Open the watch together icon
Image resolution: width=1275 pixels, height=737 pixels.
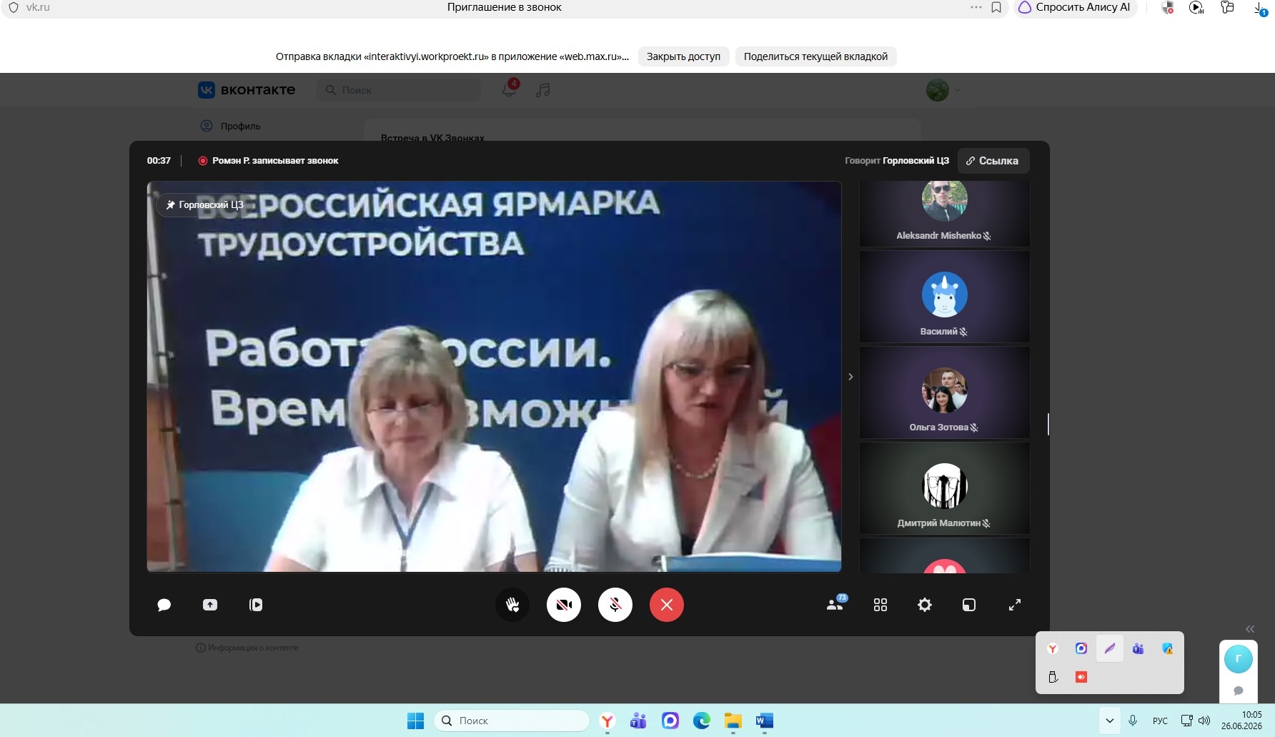pyautogui.click(x=256, y=605)
